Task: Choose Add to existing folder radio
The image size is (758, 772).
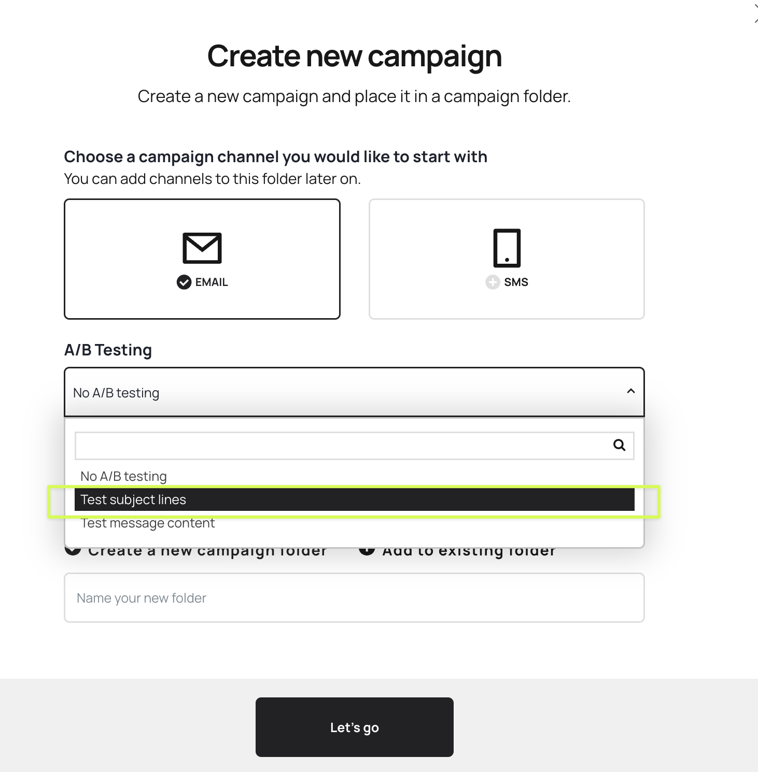Action: (367, 551)
